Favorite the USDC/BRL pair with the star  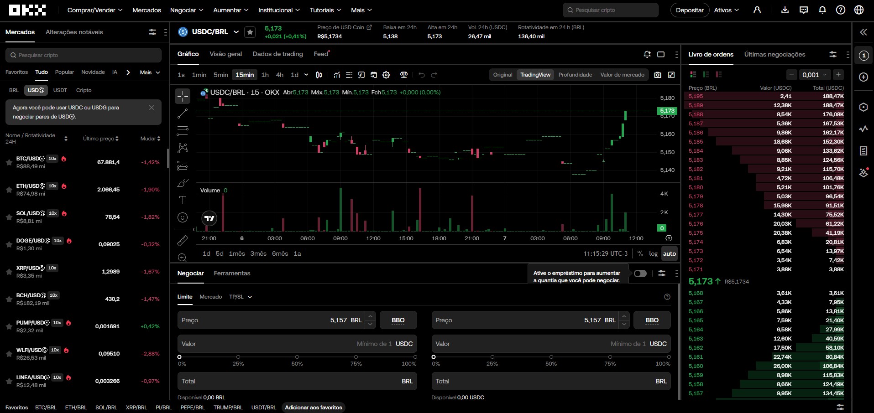[x=250, y=32]
